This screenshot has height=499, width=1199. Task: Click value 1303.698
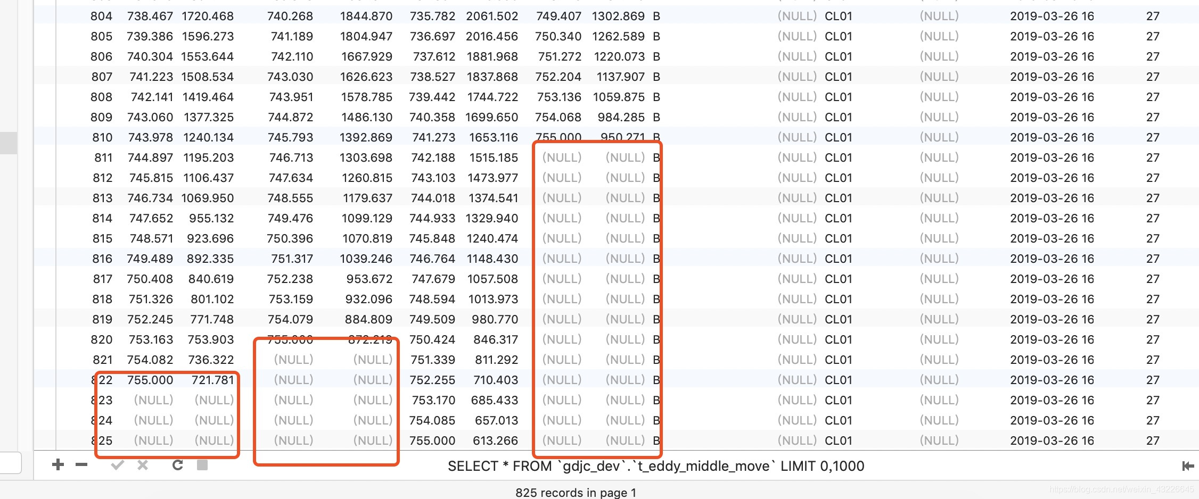366,157
